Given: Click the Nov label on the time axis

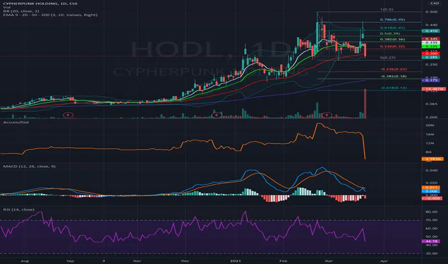Looking at the screenshot, I should pyautogui.click(x=137, y=261).
